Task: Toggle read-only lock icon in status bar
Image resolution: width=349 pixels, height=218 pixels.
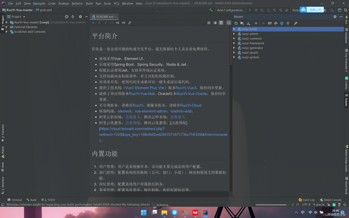Action: (x=329, y=205)
